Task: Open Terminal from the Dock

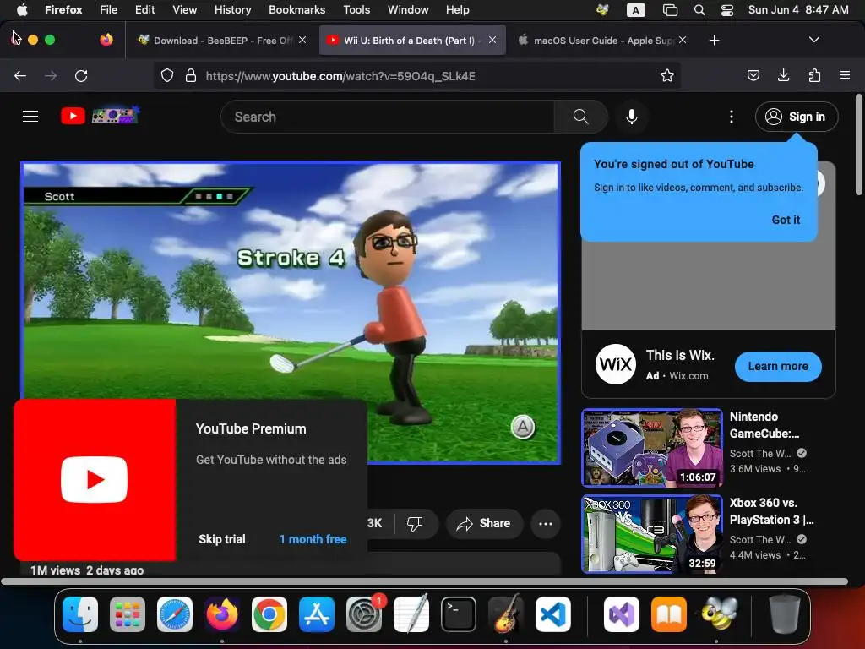Action: pyautogui.click(x=459, y=614)
